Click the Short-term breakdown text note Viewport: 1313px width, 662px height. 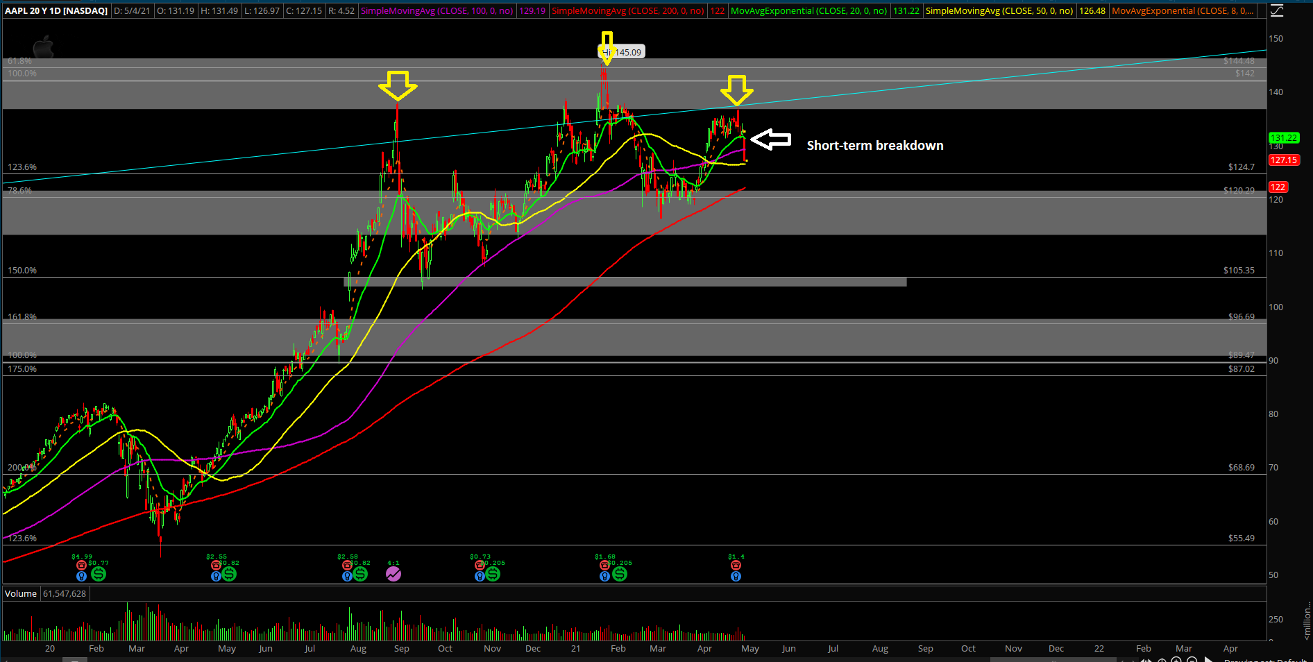(x=875, y=145)
